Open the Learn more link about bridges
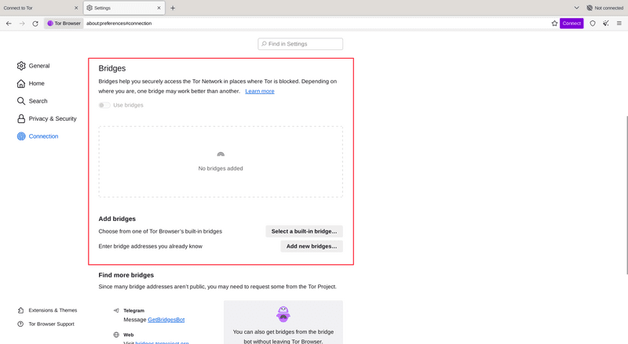The height and width of the screenshot is (344, 628). point(260,91)
